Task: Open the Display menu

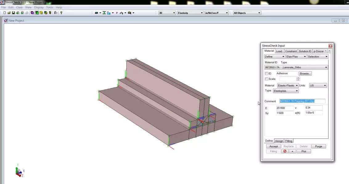Action: point(39,7)
